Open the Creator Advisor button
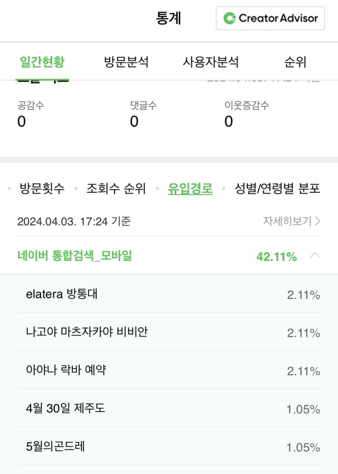Image resolution: width=338 pixels, height=474 pixels. pos(270,19)
